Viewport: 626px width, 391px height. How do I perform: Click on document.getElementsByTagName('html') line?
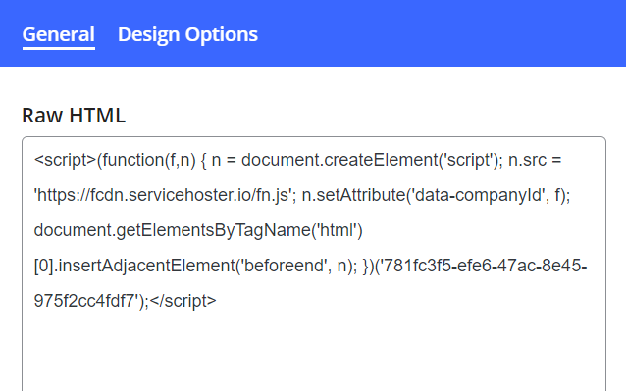coord(198,230)
